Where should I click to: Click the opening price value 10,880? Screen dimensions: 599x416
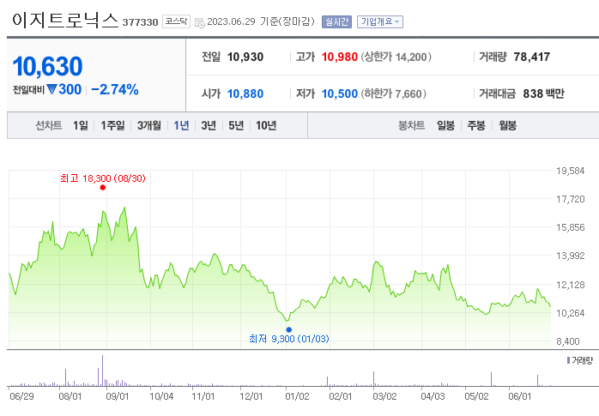tap(245, 93)
